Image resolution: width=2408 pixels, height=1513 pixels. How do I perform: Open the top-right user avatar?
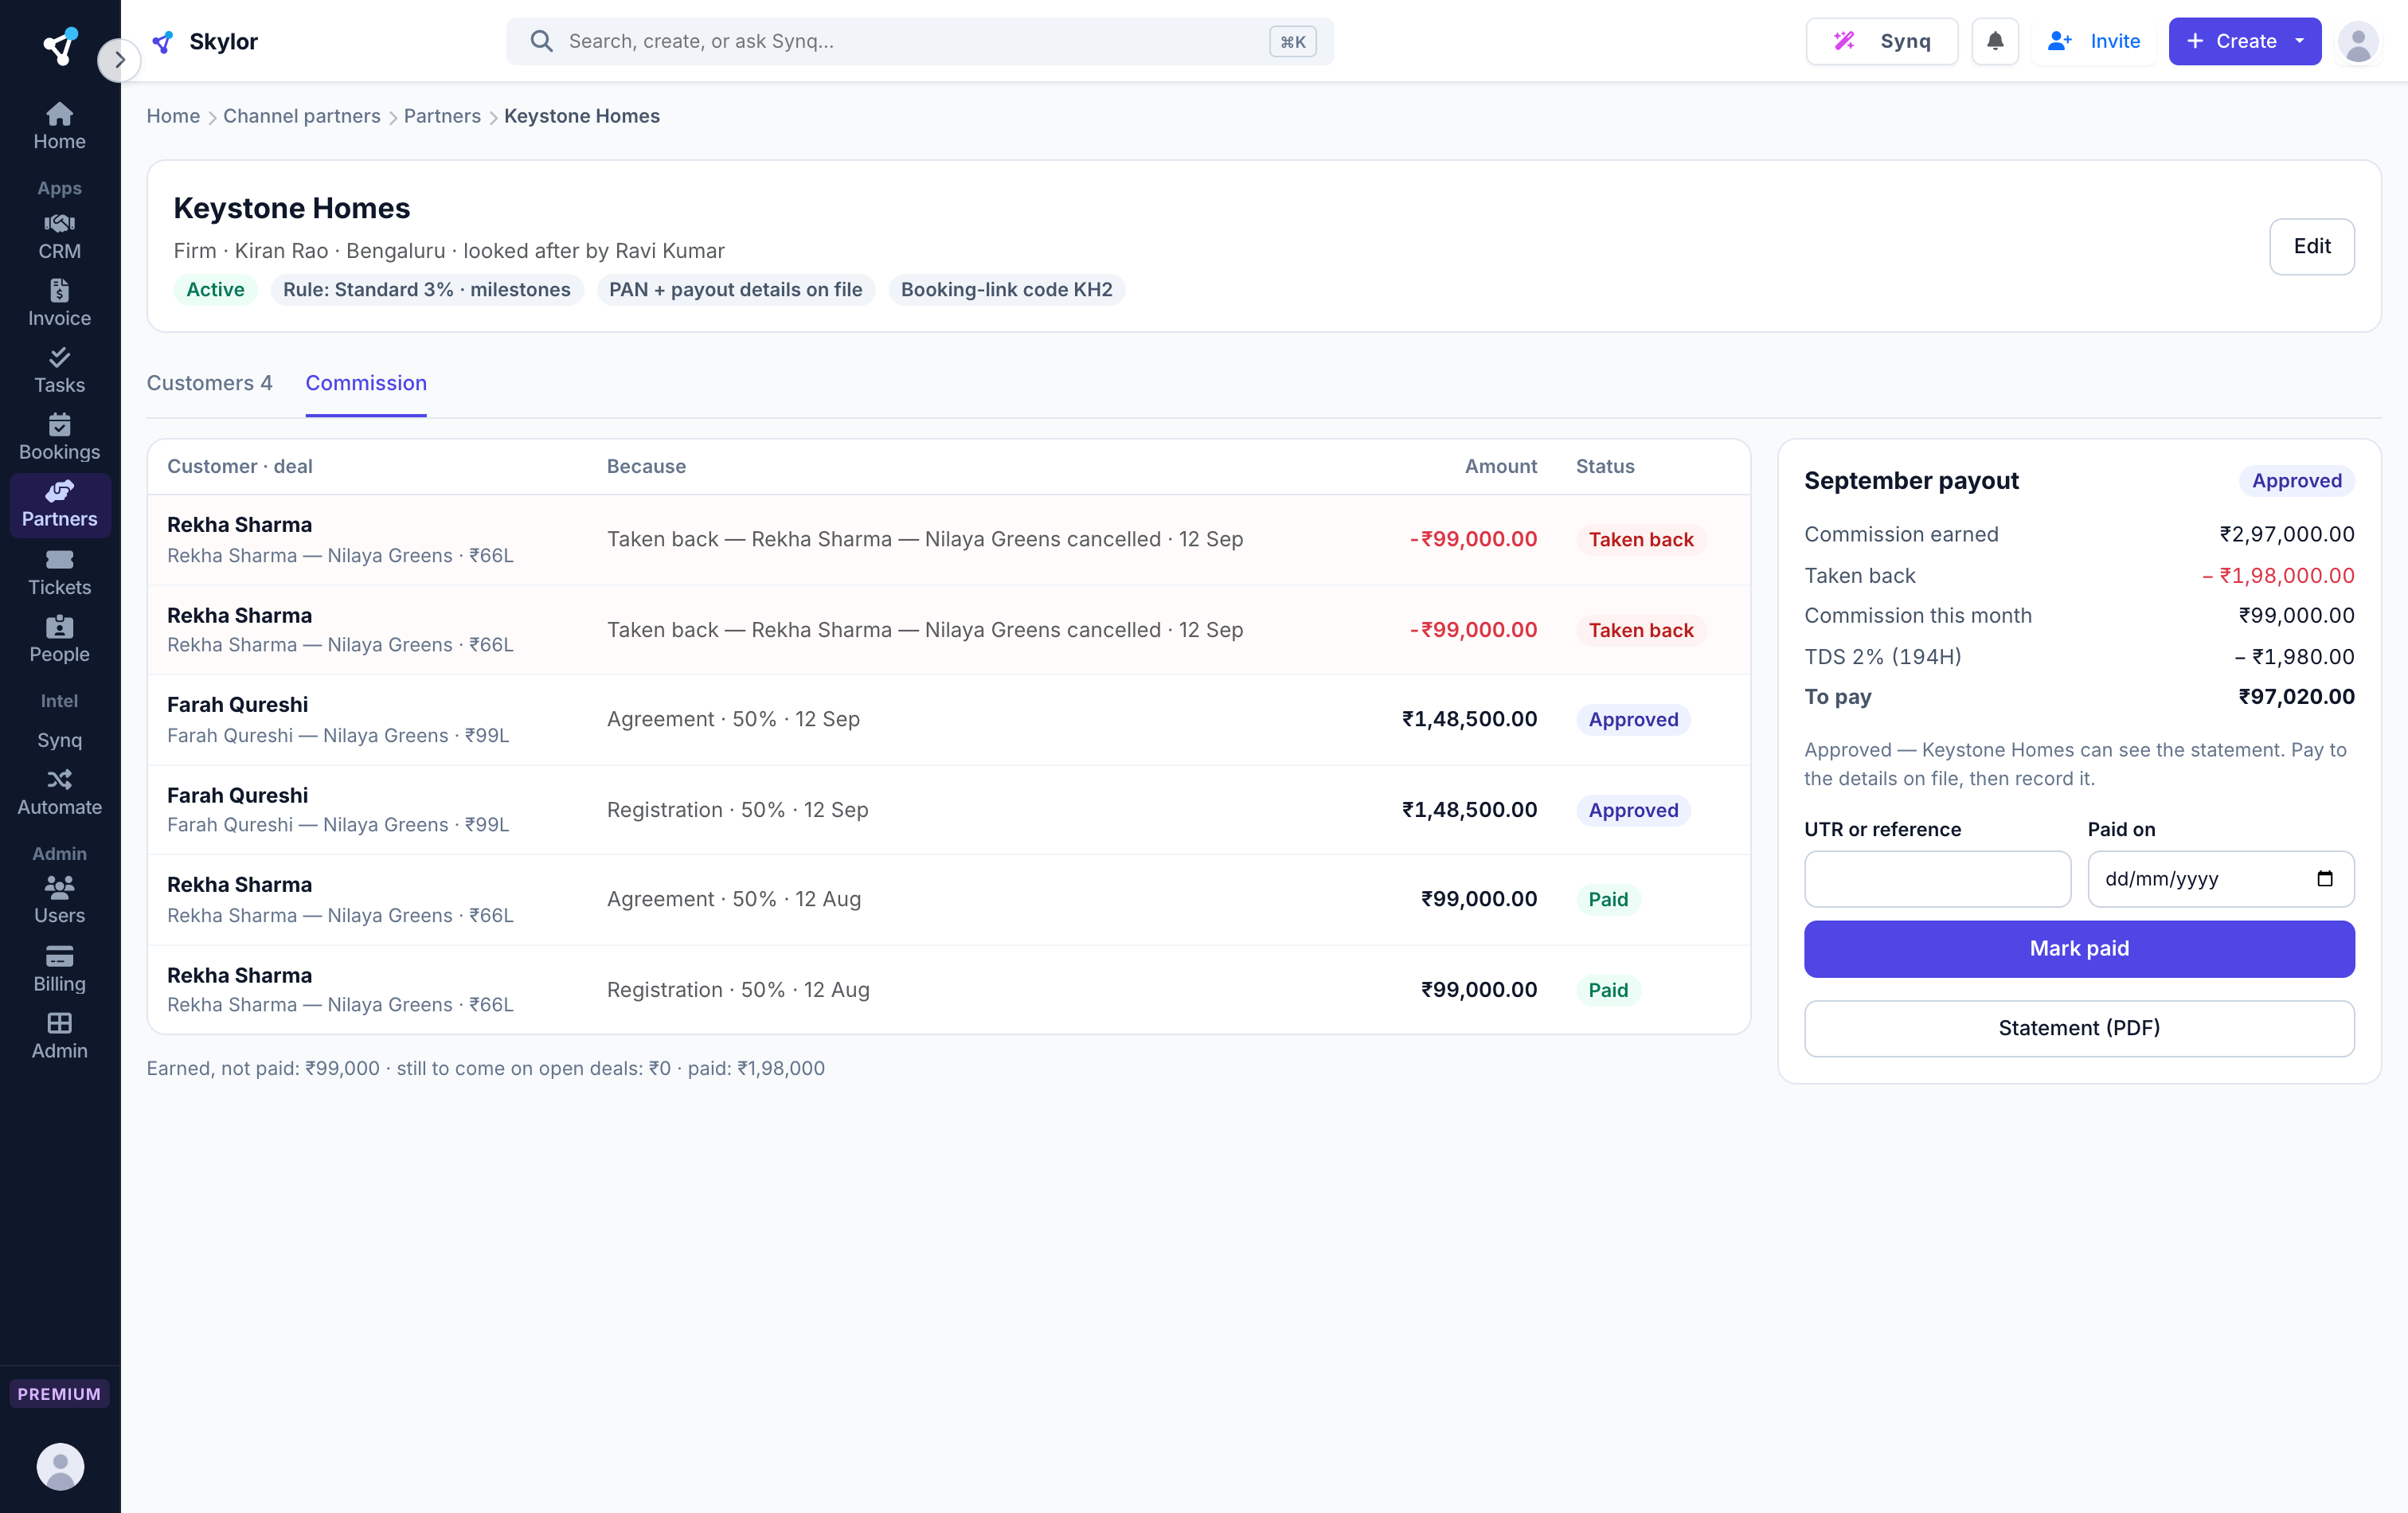[2357, 41]
